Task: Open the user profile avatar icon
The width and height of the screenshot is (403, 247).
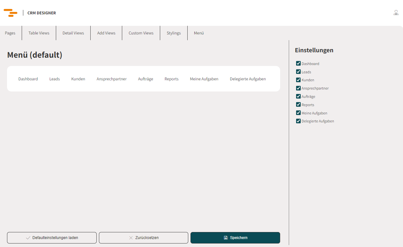Action: click(x=396, y=13)
